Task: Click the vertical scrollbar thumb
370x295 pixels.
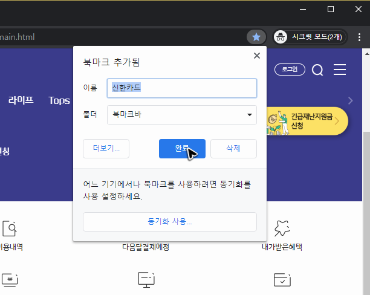Action: (366, 213)
